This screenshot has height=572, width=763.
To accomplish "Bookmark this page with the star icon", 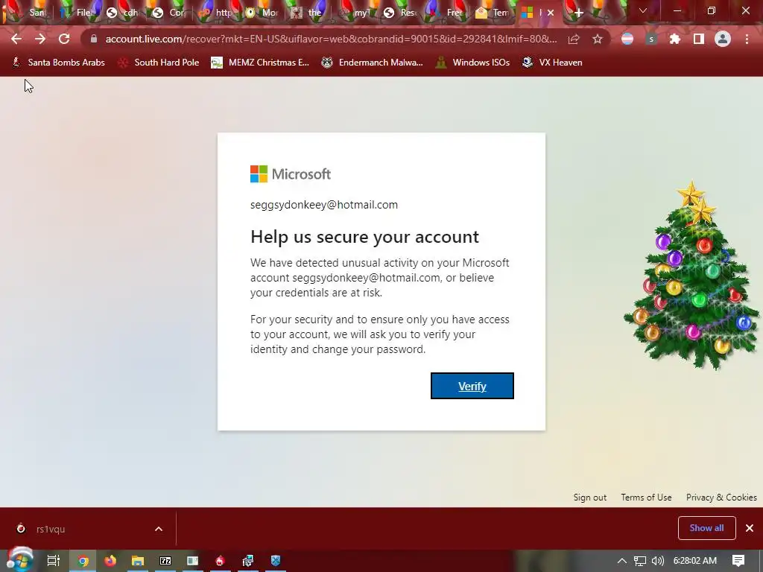I will [598, 39].
